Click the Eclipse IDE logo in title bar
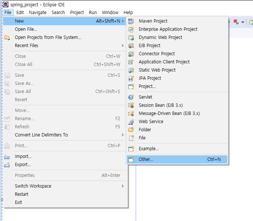The height and width of the screenshot is (221, 253). click(6, 4)
